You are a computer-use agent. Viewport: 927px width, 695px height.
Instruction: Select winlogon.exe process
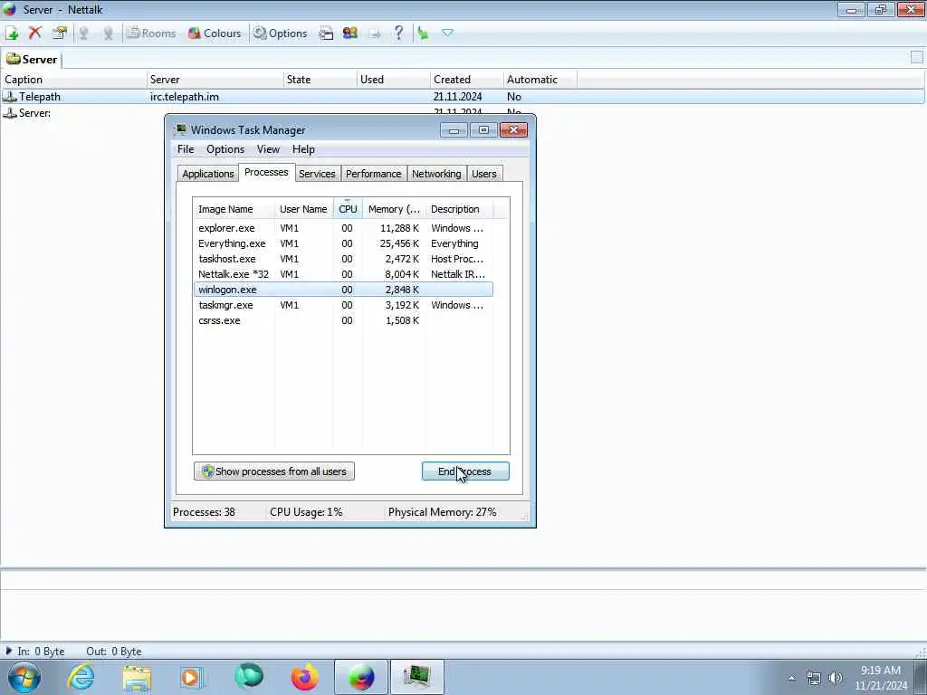(x=343, y=290)
